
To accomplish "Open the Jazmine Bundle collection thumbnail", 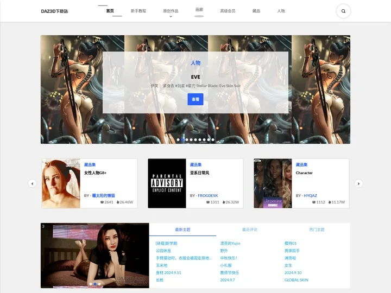I will coord(273,183).
